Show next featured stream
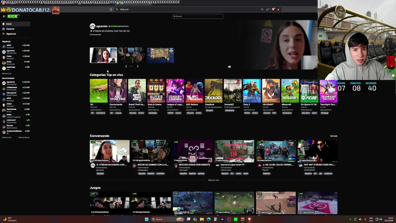This screenshot has width=396, height=223. pos(138,66)
